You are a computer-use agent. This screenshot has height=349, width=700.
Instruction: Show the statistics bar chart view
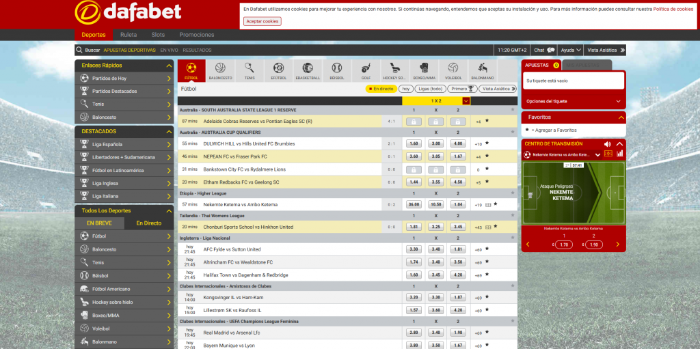click(x=619, y=154)
